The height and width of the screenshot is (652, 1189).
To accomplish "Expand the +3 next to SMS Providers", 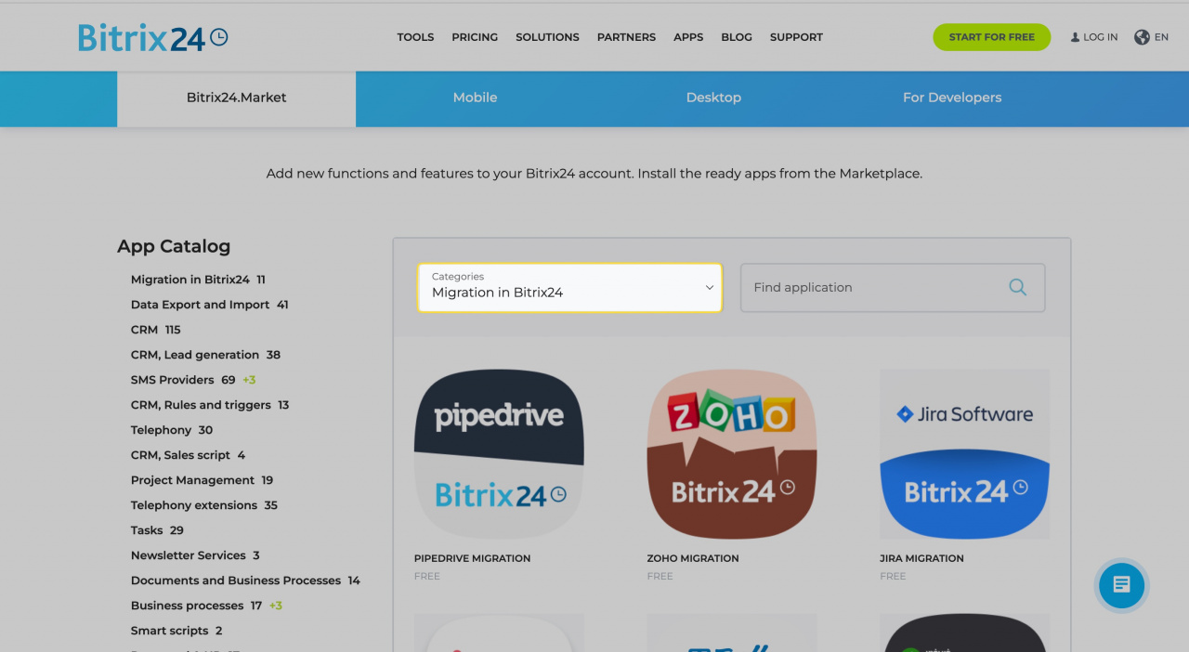I will click(248, 379).
